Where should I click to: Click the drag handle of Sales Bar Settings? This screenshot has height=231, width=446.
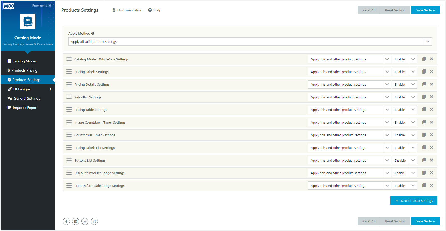tap(69, 97)
